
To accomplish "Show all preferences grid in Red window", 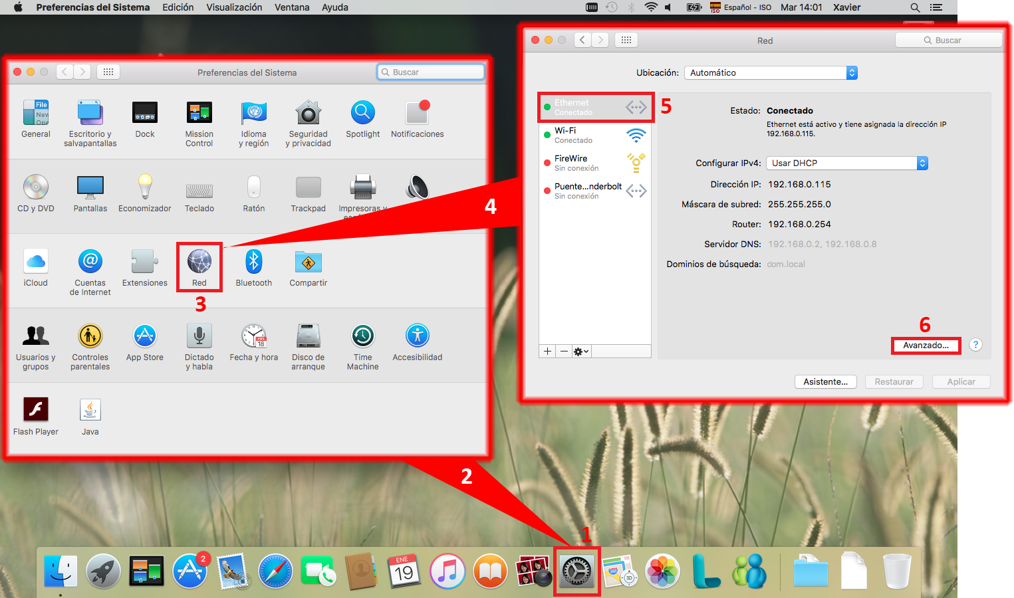I will (626, 41).
